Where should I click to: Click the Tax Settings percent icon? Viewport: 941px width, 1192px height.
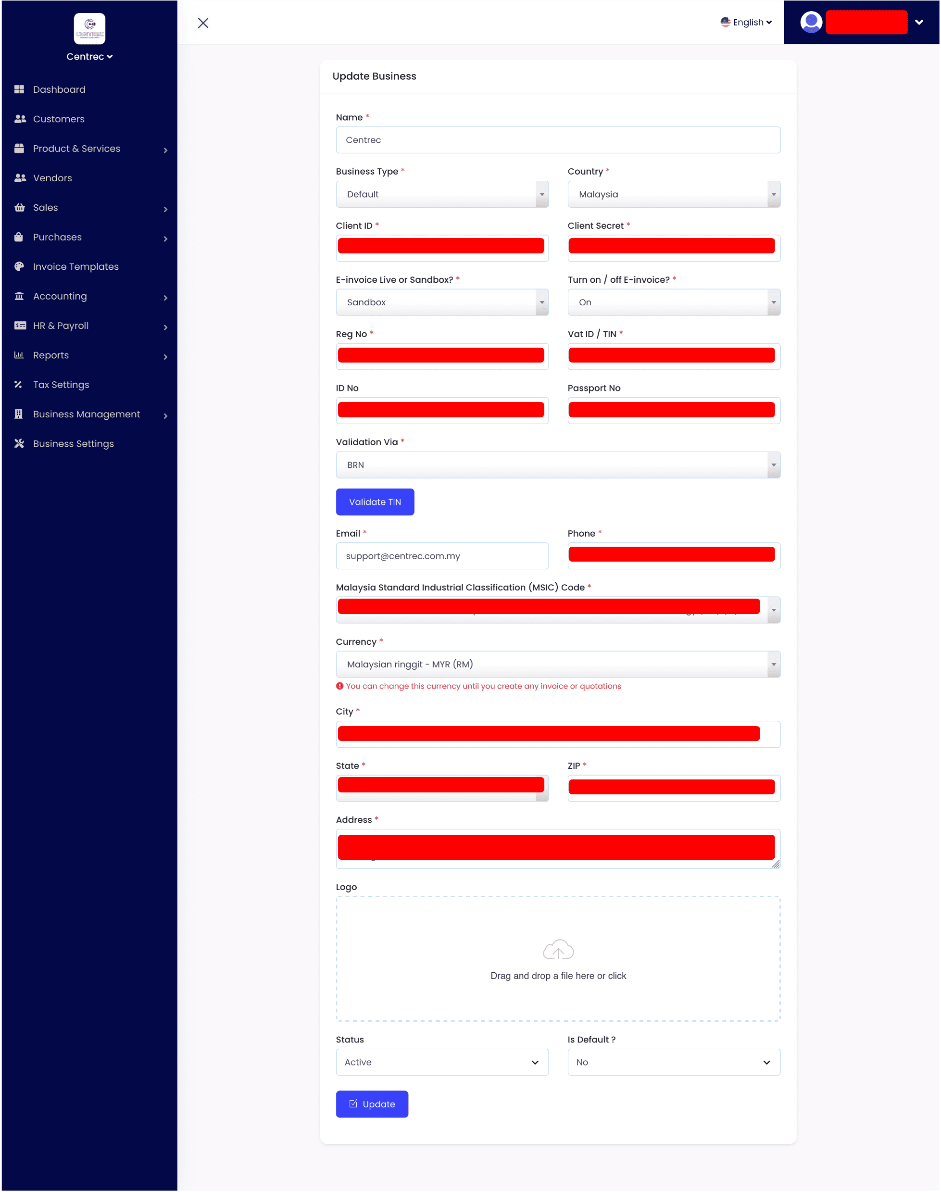pyautogui.click(x=19, y=385)
